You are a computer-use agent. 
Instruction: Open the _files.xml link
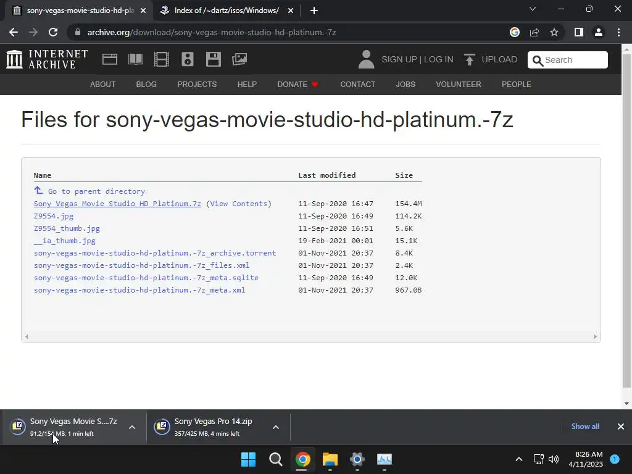(141, 265)
